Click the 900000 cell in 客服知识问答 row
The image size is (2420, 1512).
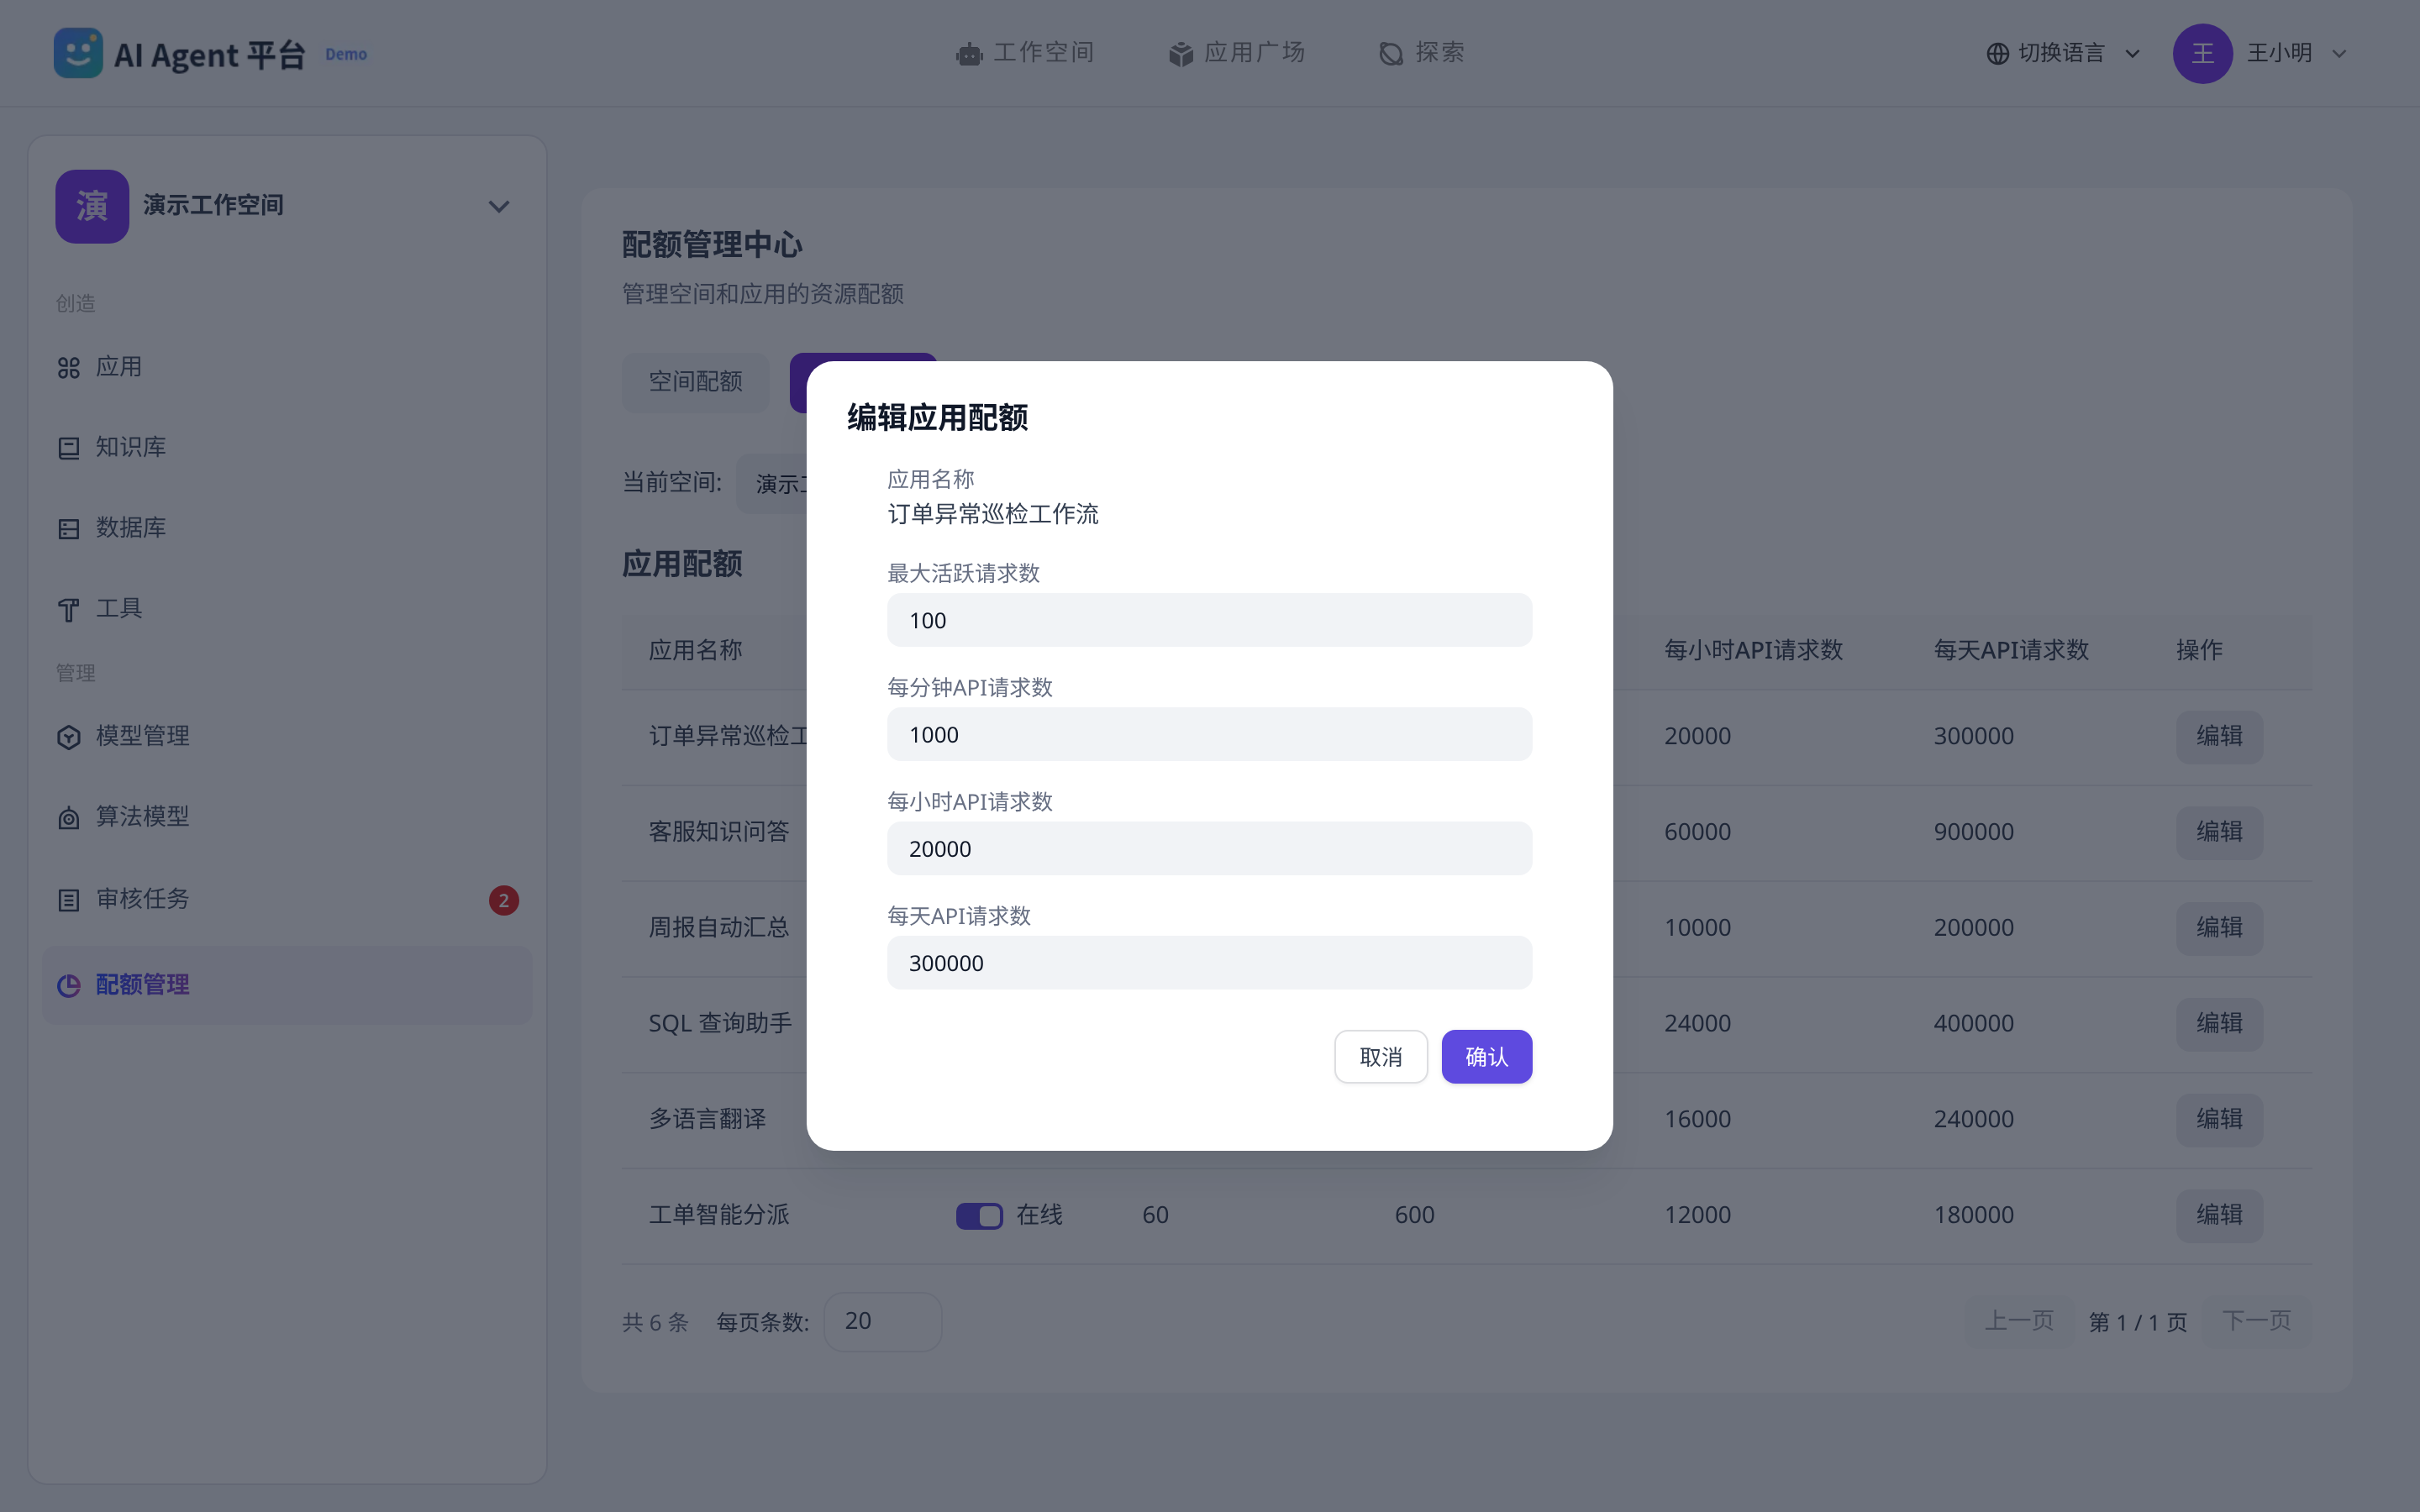[1973, 832]
